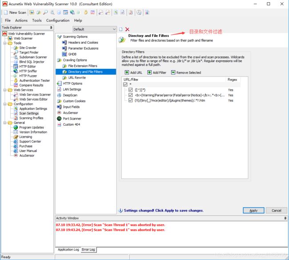289x260 pixels.
Task: Switch to the Error Log tab
Action: coord(88,249)
